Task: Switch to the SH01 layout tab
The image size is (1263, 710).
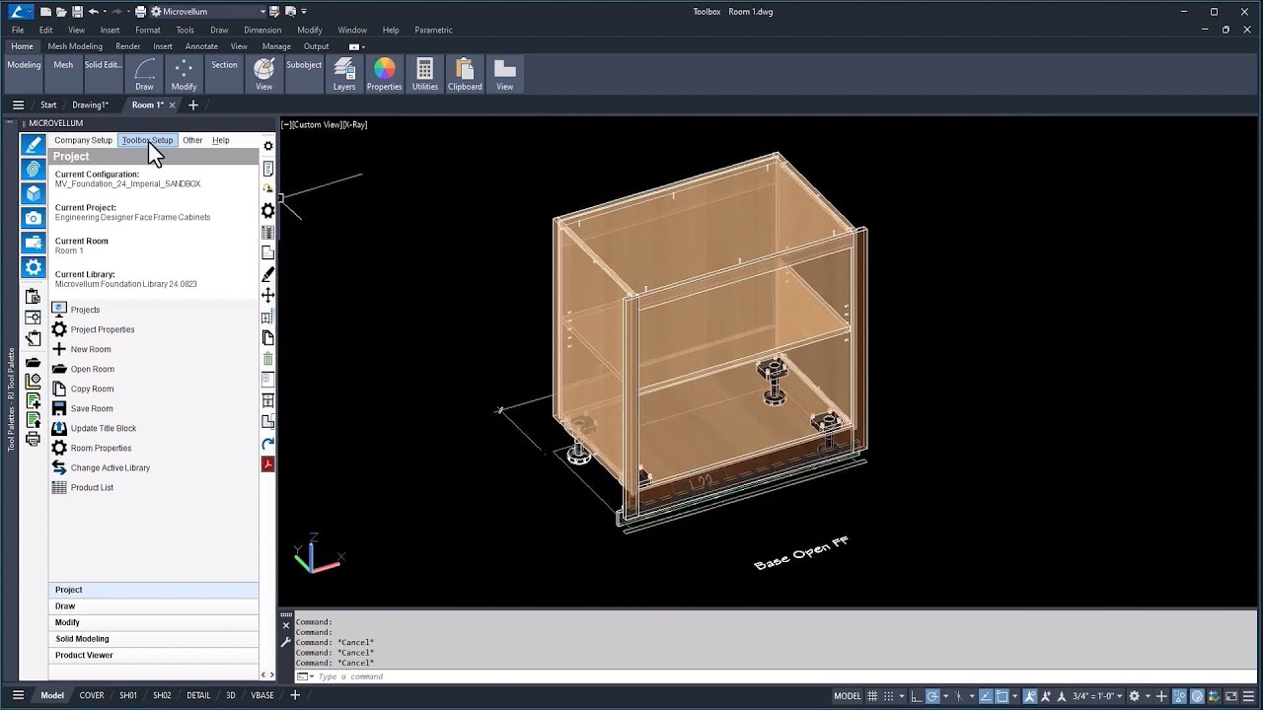Action: 128,695
